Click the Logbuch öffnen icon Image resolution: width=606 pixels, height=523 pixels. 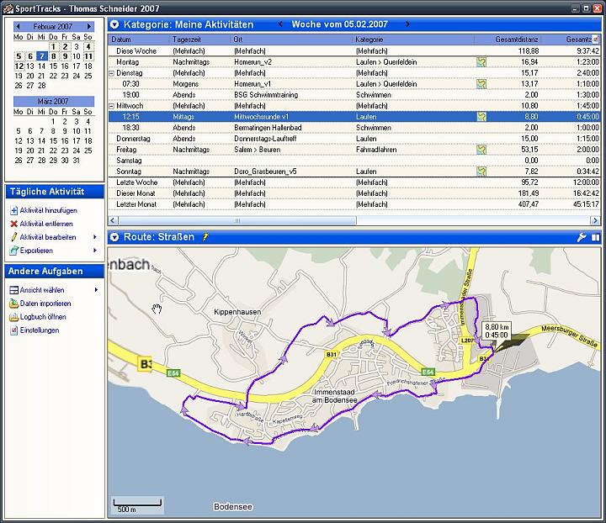click(14, 317)
